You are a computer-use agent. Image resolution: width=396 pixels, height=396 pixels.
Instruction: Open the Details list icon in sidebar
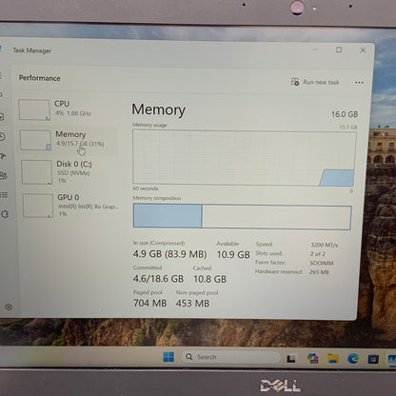4,194
